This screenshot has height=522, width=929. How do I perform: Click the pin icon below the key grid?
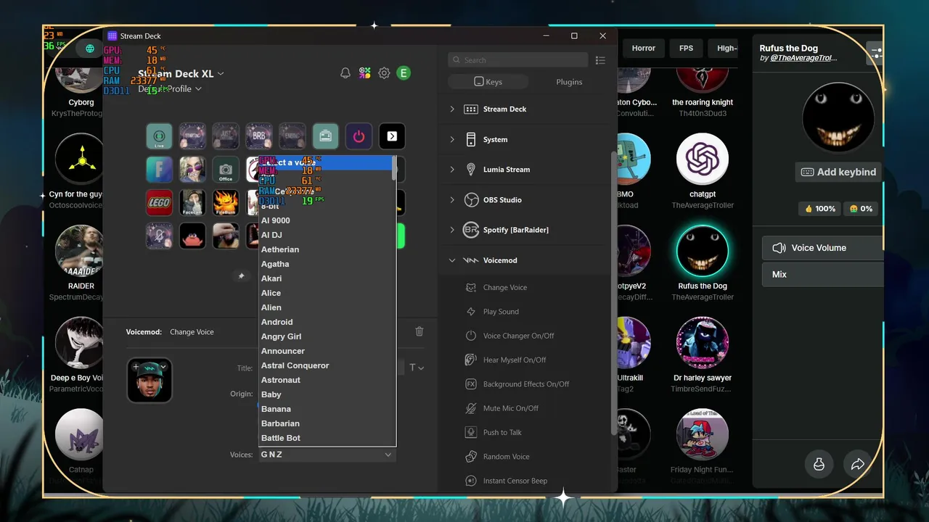tap(242, 275)
